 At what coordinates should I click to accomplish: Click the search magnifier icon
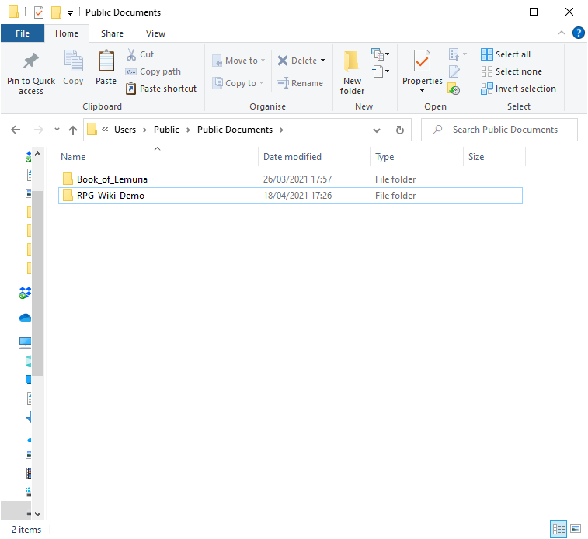point(437,130)
